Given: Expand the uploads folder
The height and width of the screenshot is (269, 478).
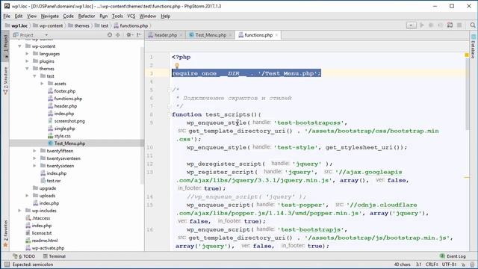Looking at the screenshot, I should pos(27,196).
